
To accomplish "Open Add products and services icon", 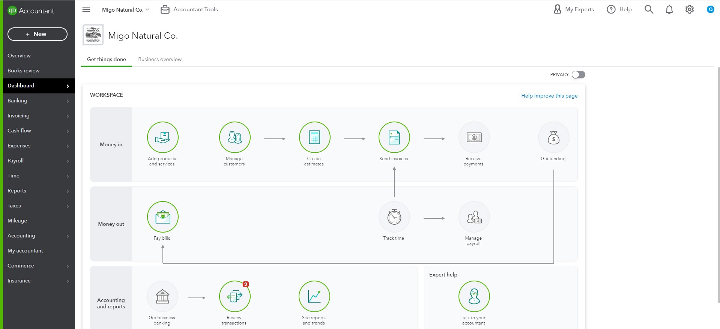I will pyautogui.click(x=162, y=137).
